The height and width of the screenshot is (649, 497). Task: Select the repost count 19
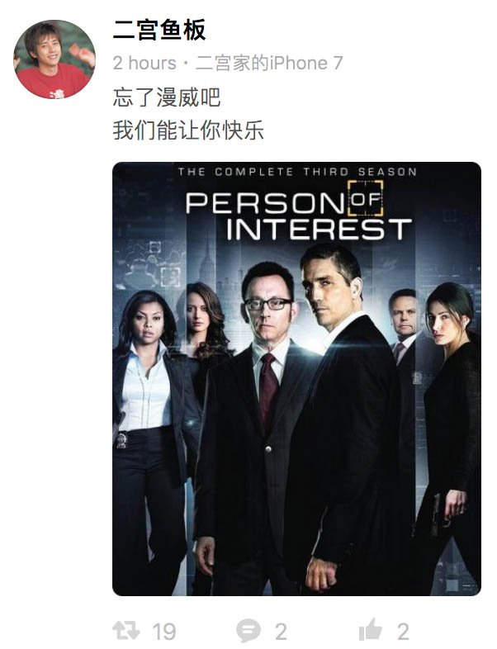164,632
